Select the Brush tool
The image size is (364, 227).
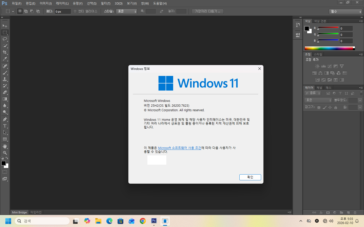[5, 73]
